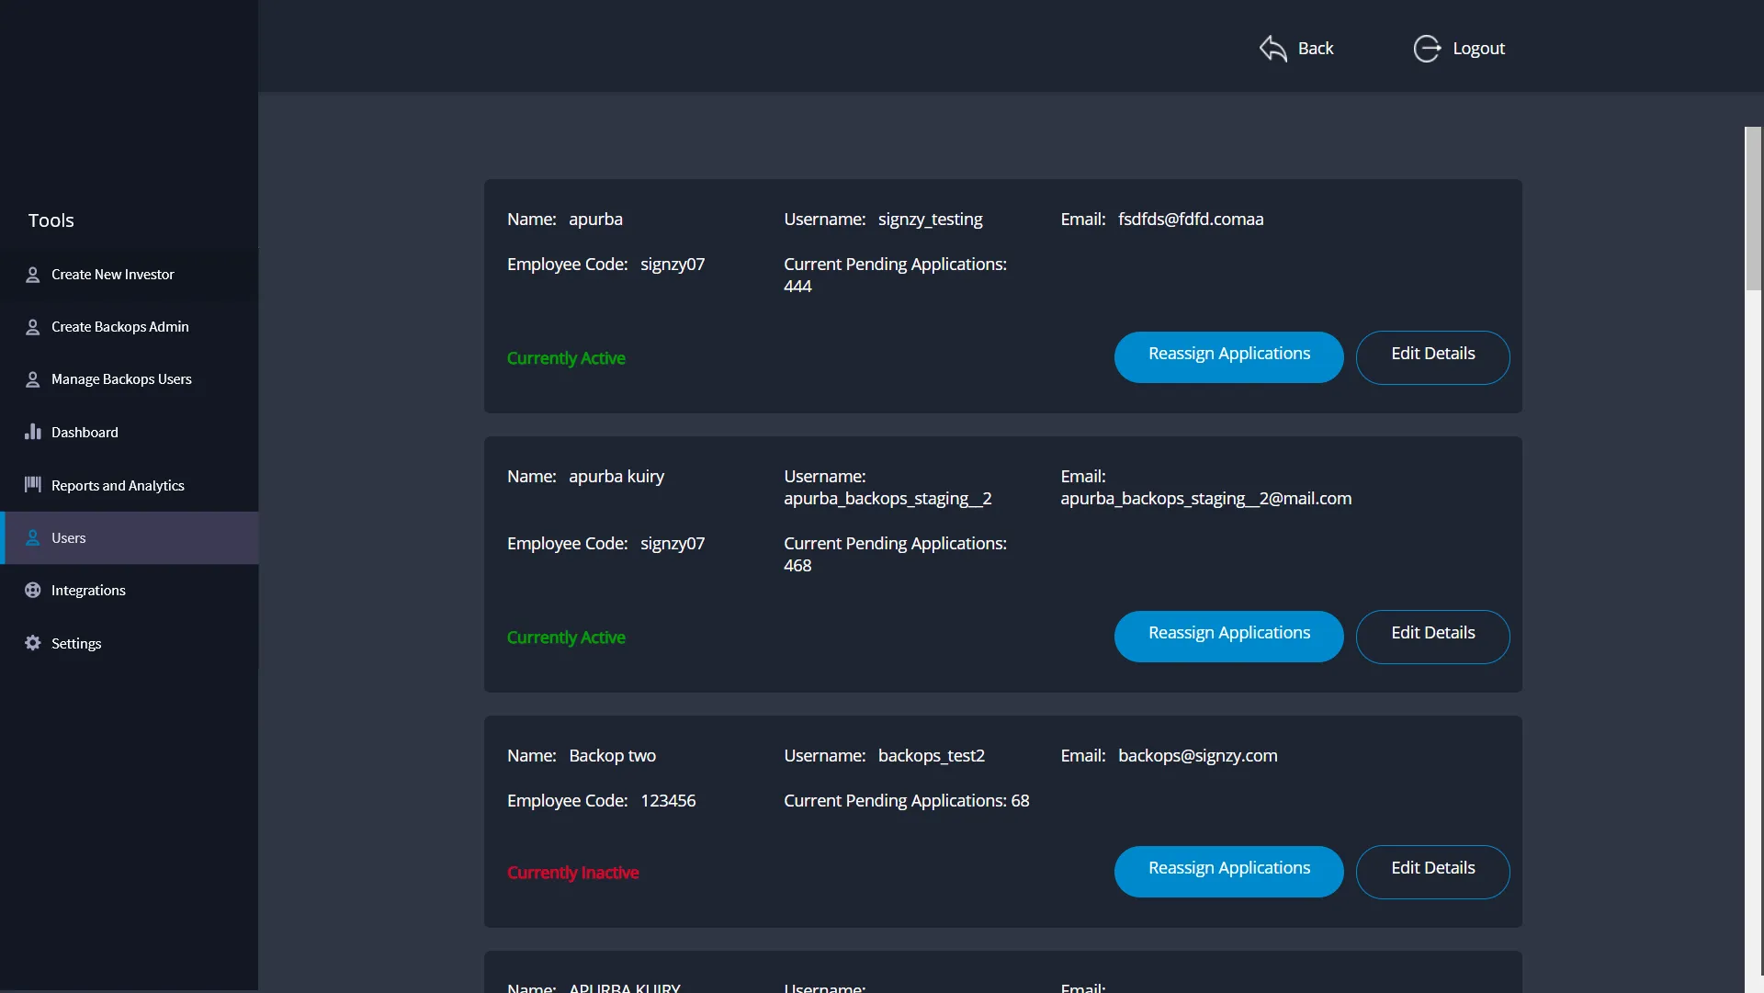Click the Reports and Analytics icon
1764x993 pixels.
pos(33,485)
